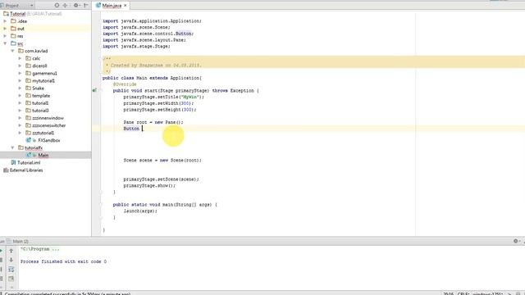Hide the Project tool window
This screenshot has height=295, width=525.
coord(86,6)
